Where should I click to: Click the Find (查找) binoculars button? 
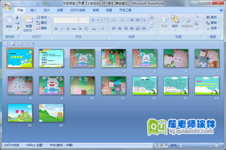[211, 17]
